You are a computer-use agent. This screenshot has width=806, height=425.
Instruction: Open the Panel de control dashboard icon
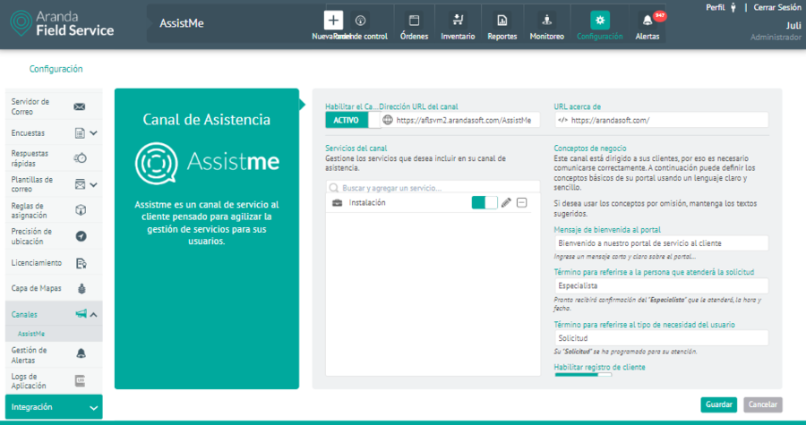pos(360,21)
